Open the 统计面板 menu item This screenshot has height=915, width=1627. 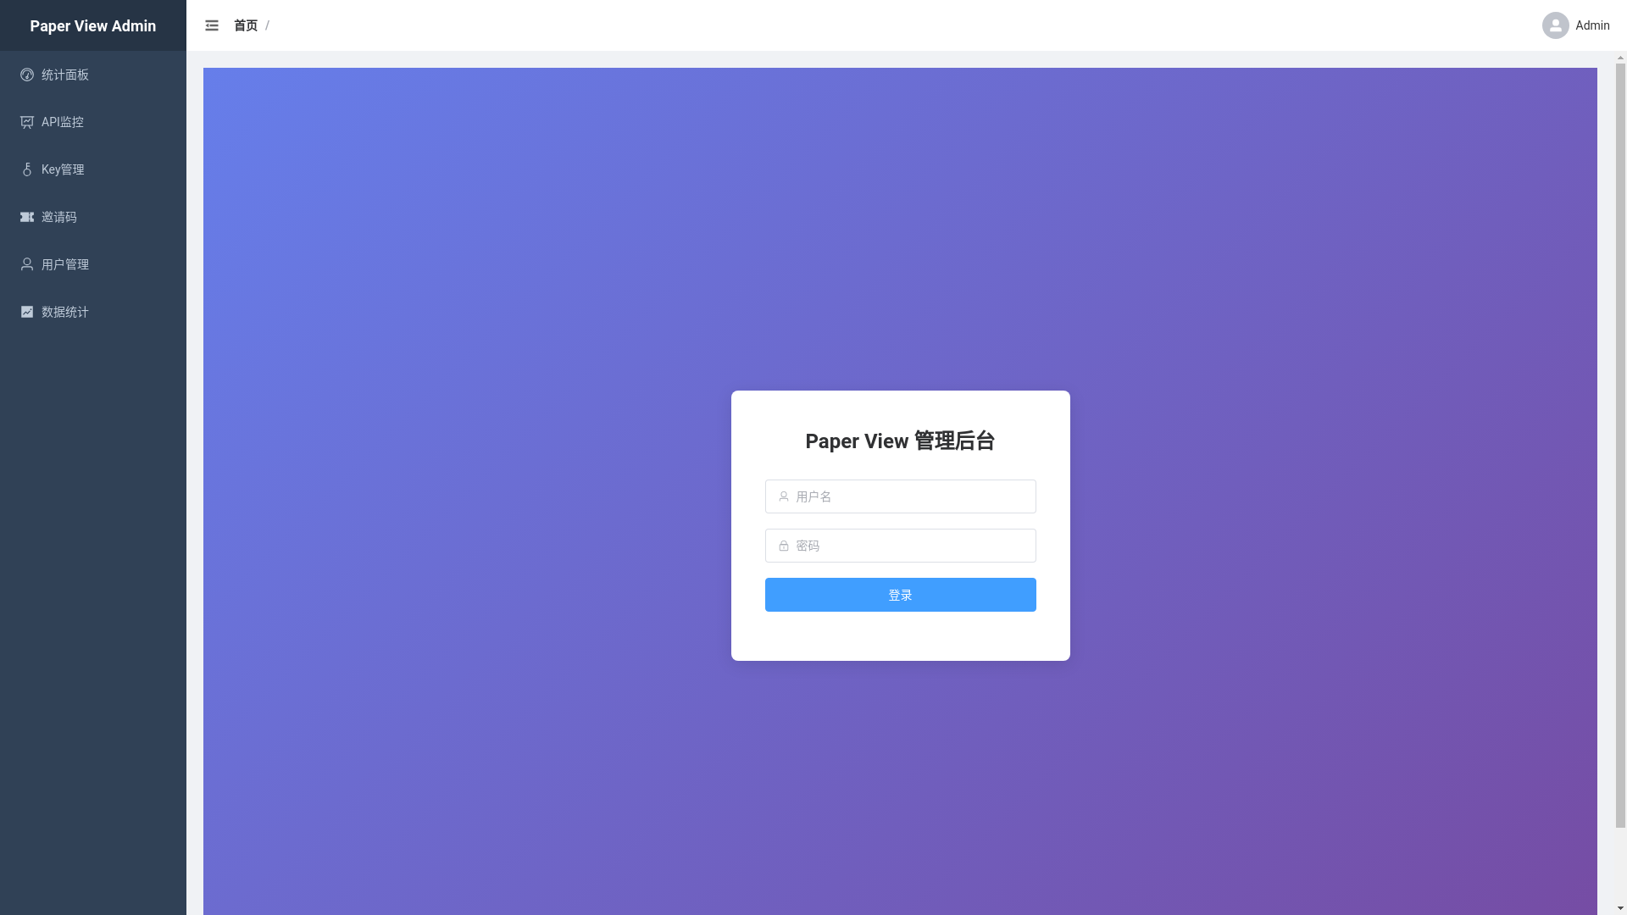click(93, 75)
